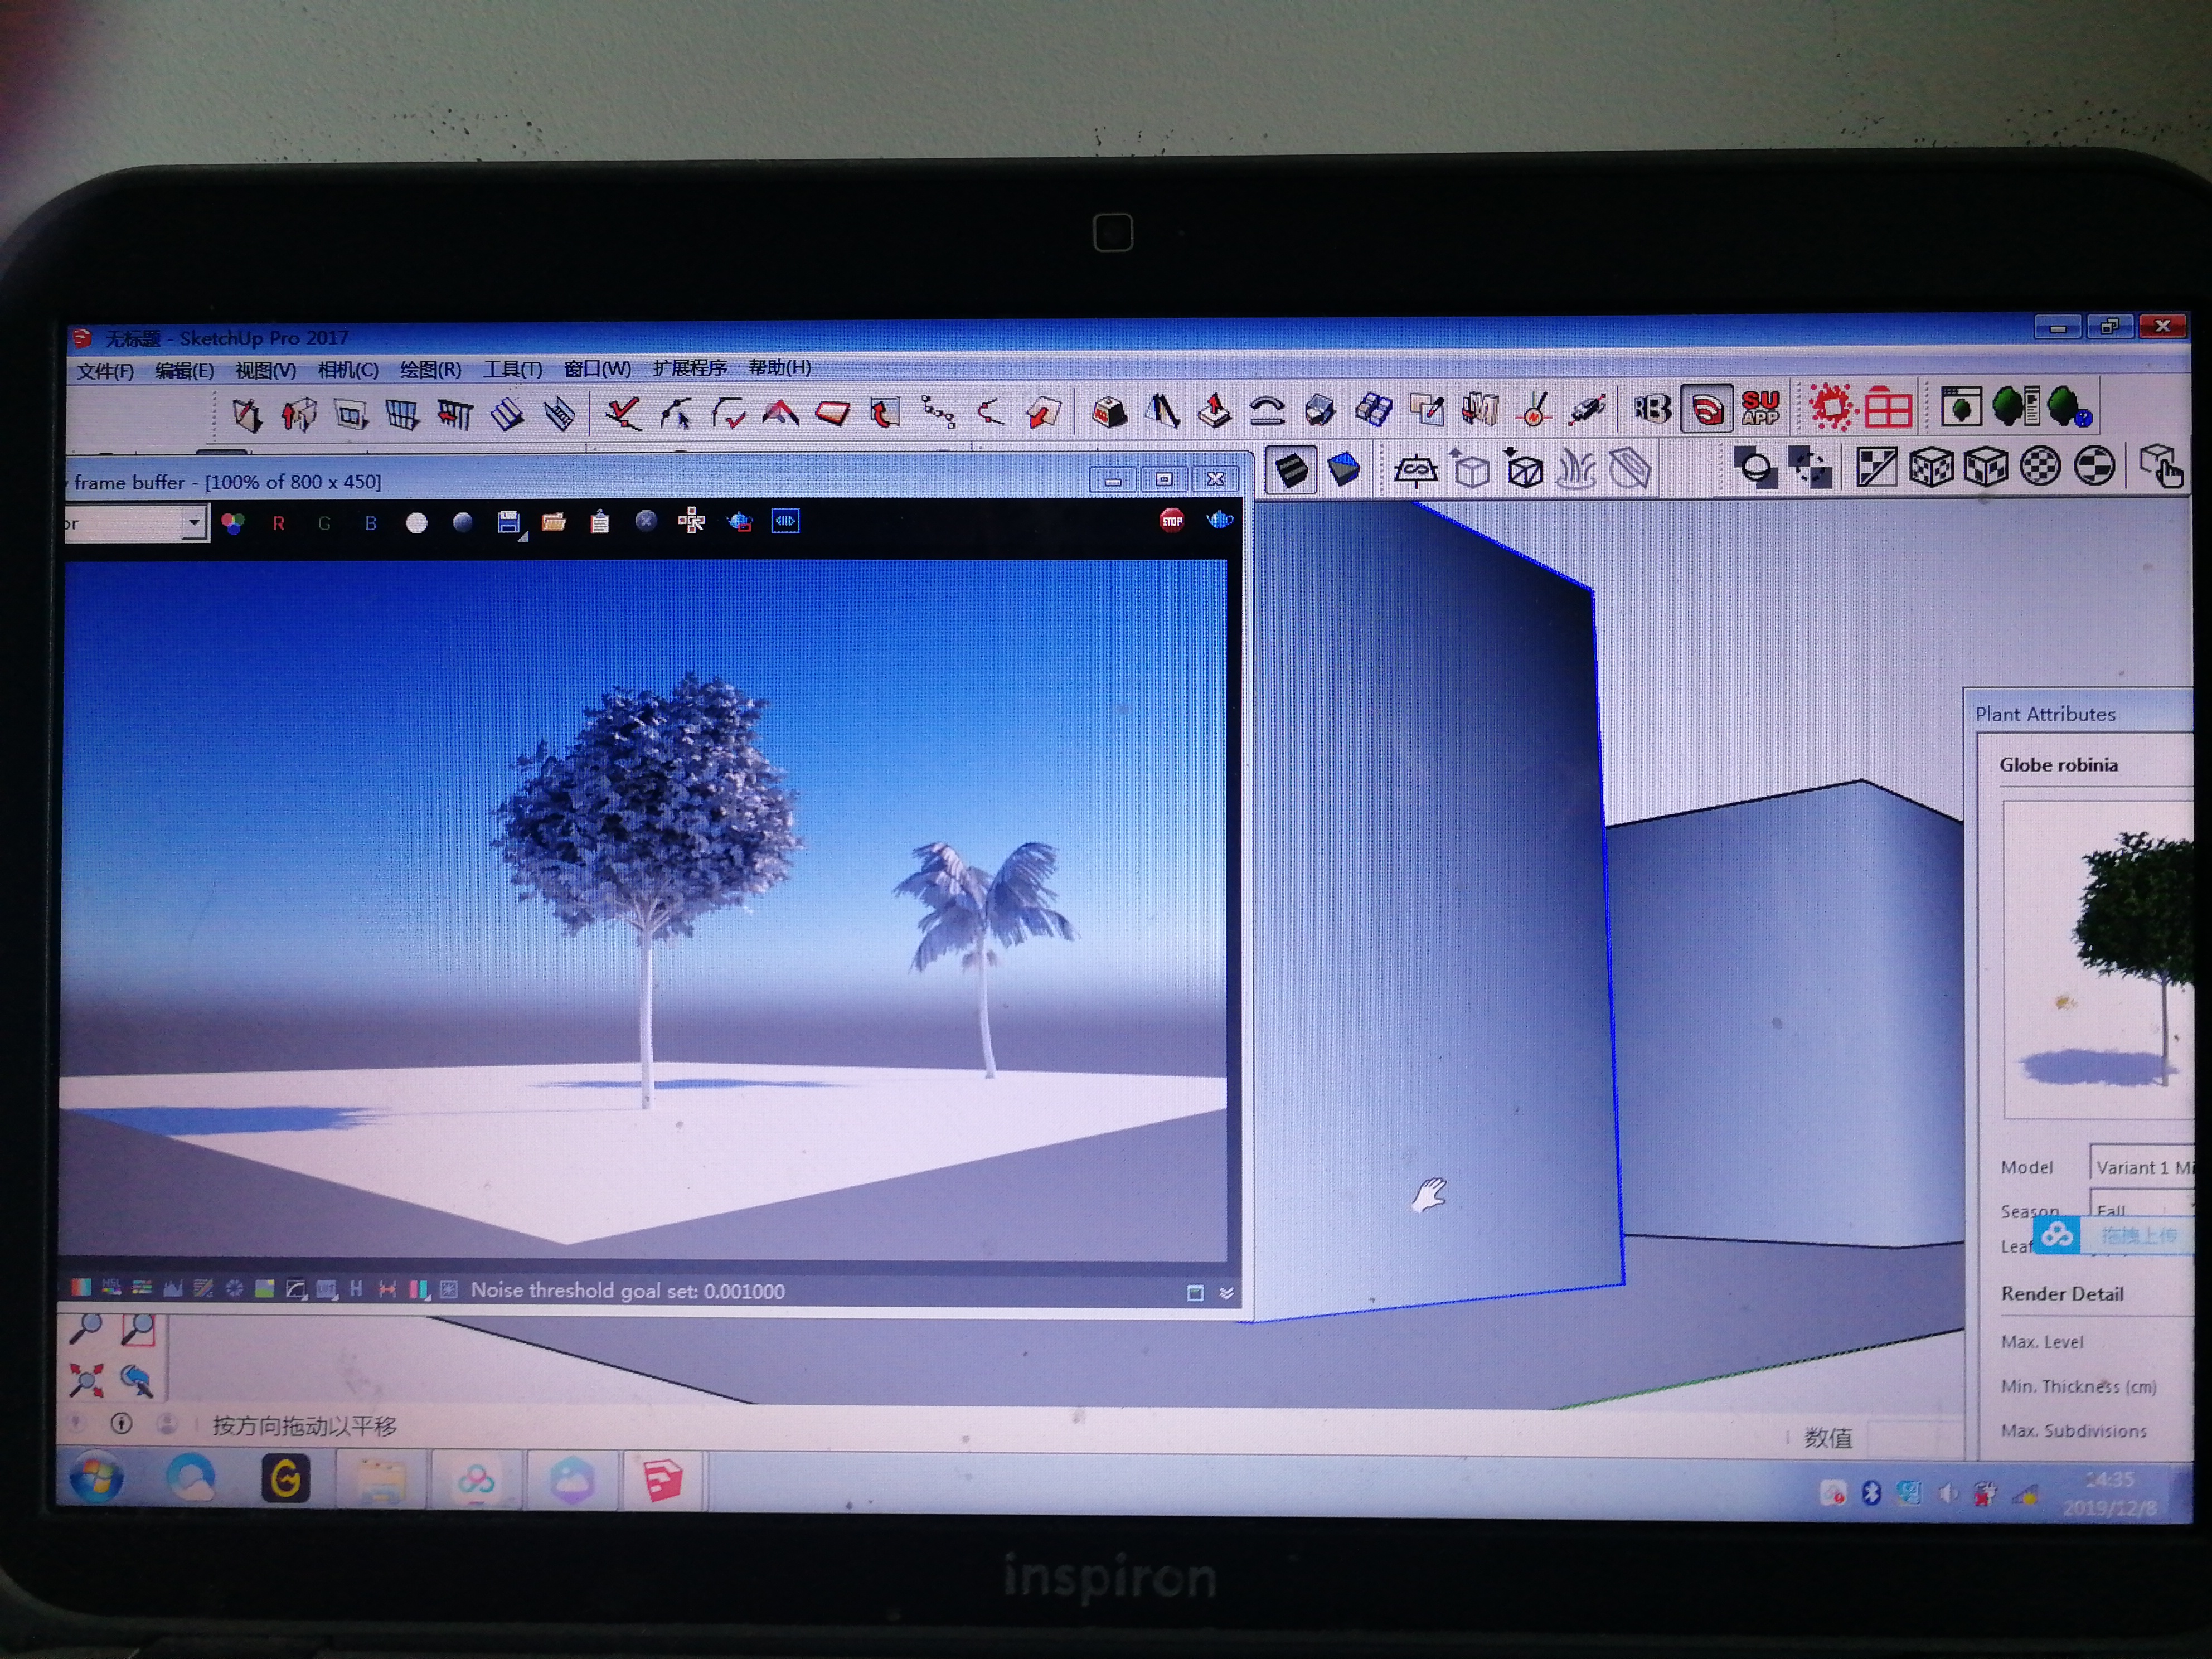Stop the render with red STOP button

pyautogui.click(x=1172, y=520)
